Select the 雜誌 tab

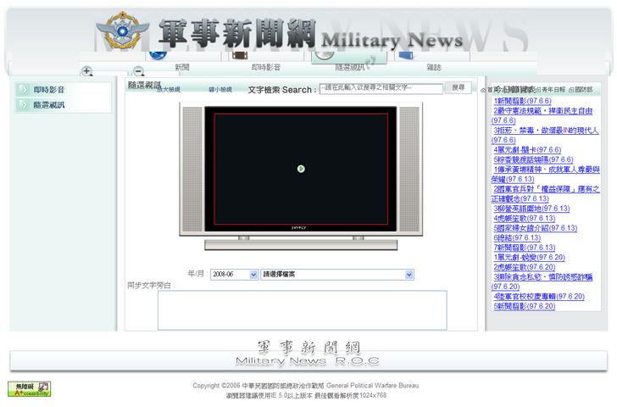click(x=433, y=67)
